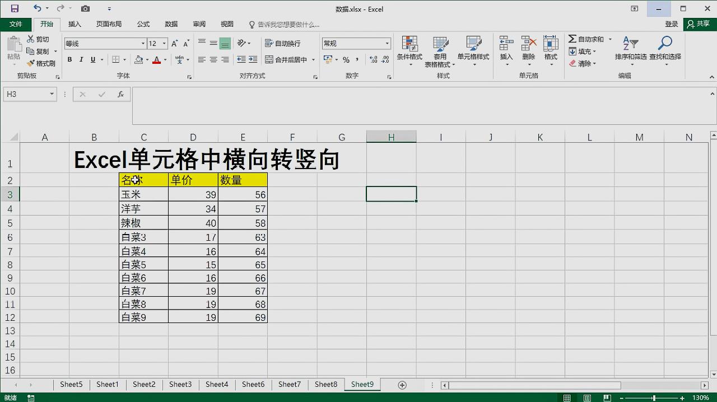Toggle Italic formatting

pos(81,60)
